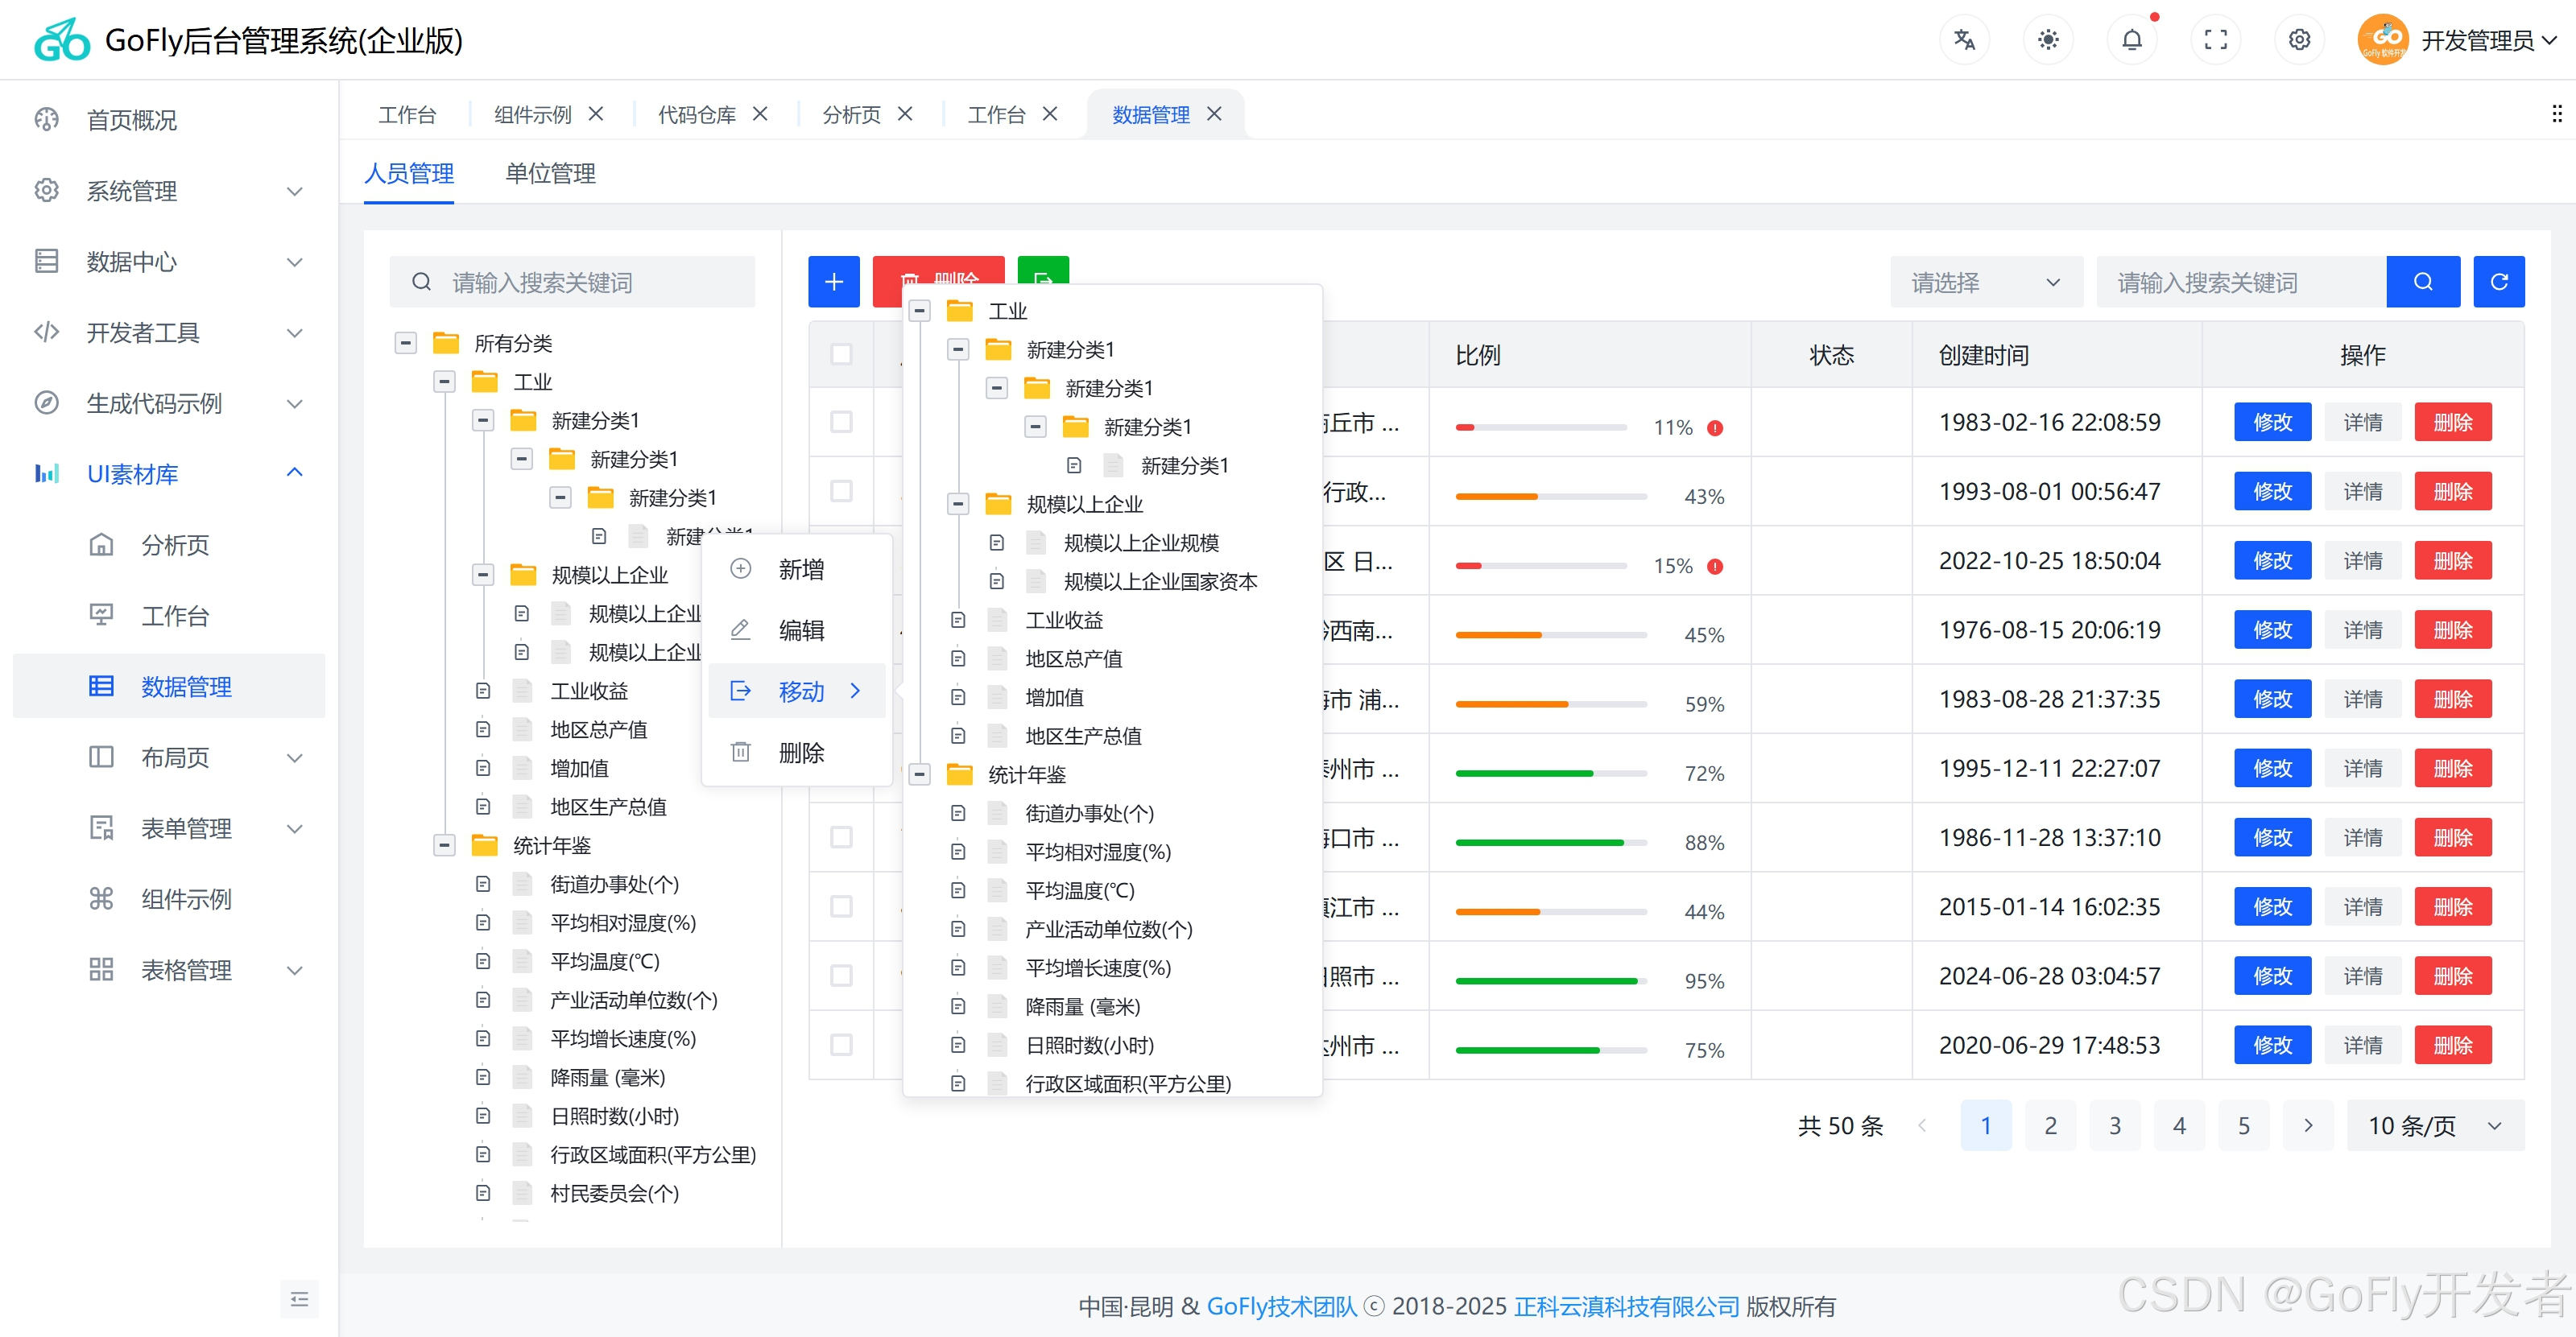The width and height of the screenshot is (2576, 1337).
Task: Open the 10 条/页 page size dropdown
Action: pos(2434,1126)
